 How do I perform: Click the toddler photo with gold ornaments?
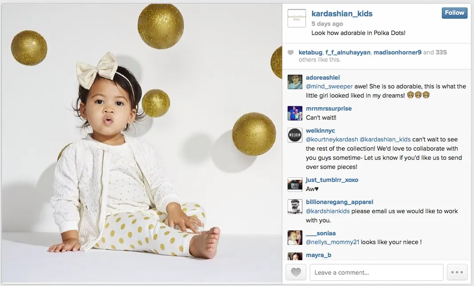point(142,144)
